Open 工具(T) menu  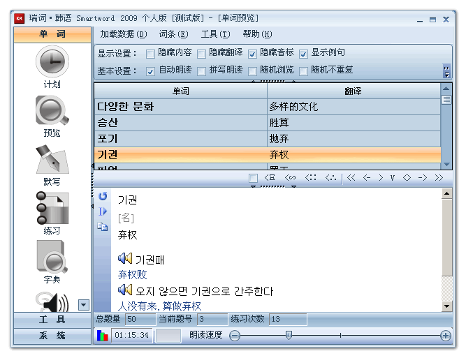(215, 34)
